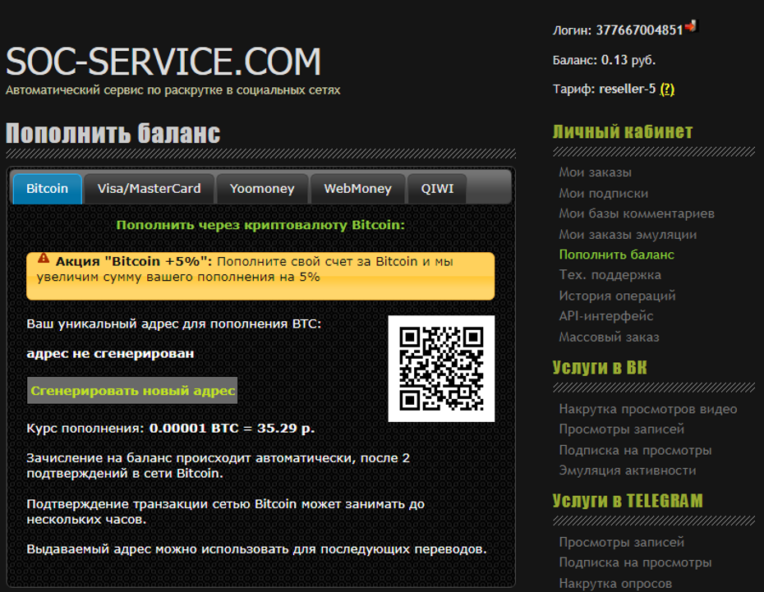
Task: Open Массовый заказ link
Action: tap(609, 337)
